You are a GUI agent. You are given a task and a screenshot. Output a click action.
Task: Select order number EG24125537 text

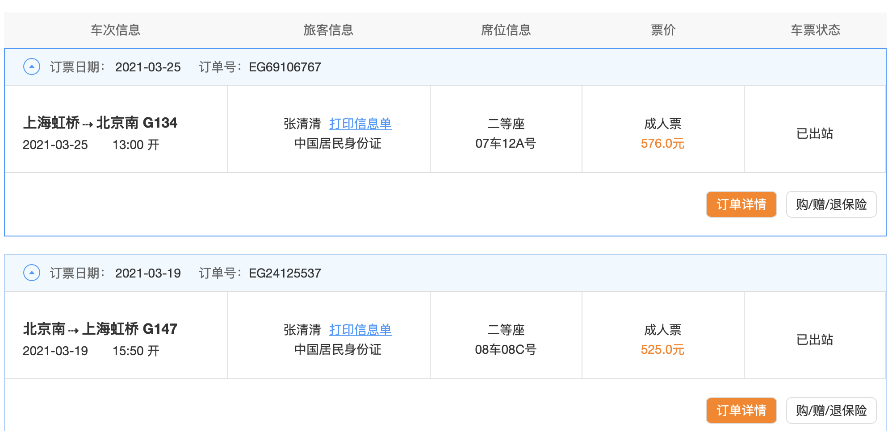[x=285, y=273]
